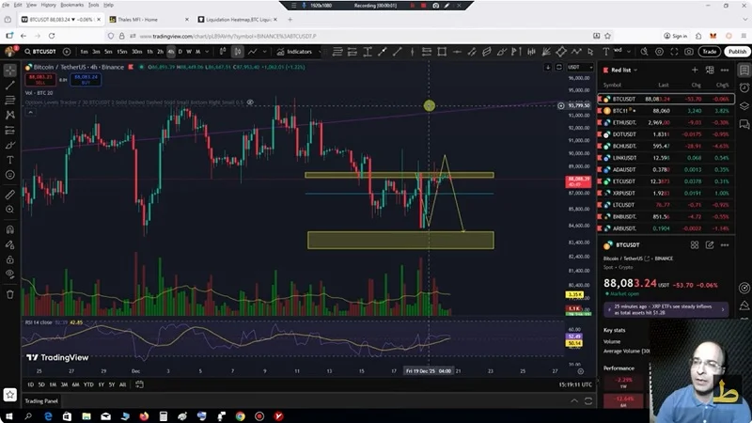752x423 pixels.
Task: Toggle lock all drawings
Action: 10,259
